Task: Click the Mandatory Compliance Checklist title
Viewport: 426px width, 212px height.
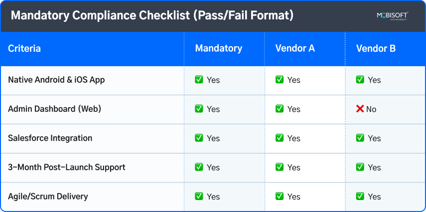Action: pyautogui.click(x=152, y=16)
